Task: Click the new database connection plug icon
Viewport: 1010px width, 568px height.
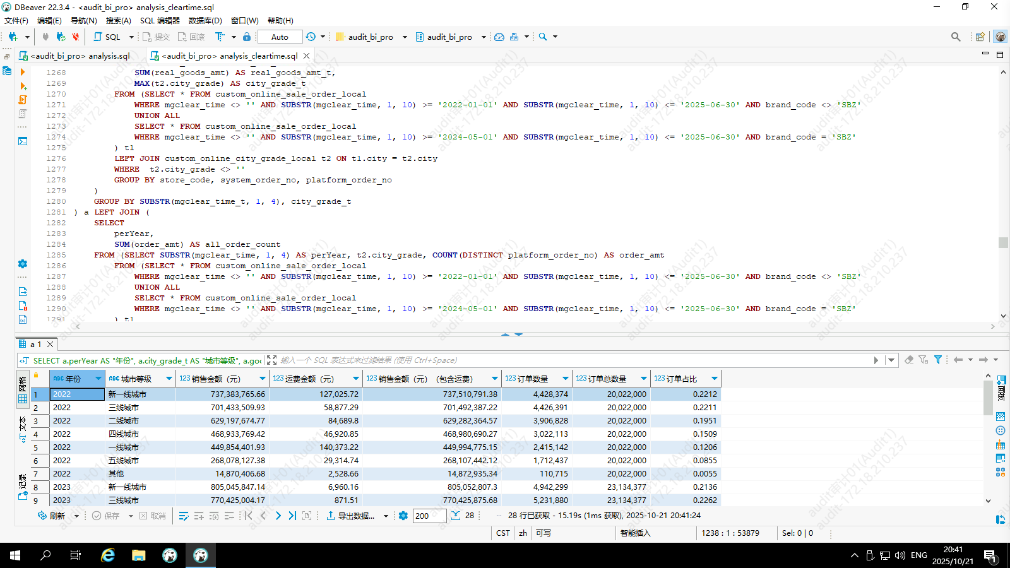Action: coord(13,37)
